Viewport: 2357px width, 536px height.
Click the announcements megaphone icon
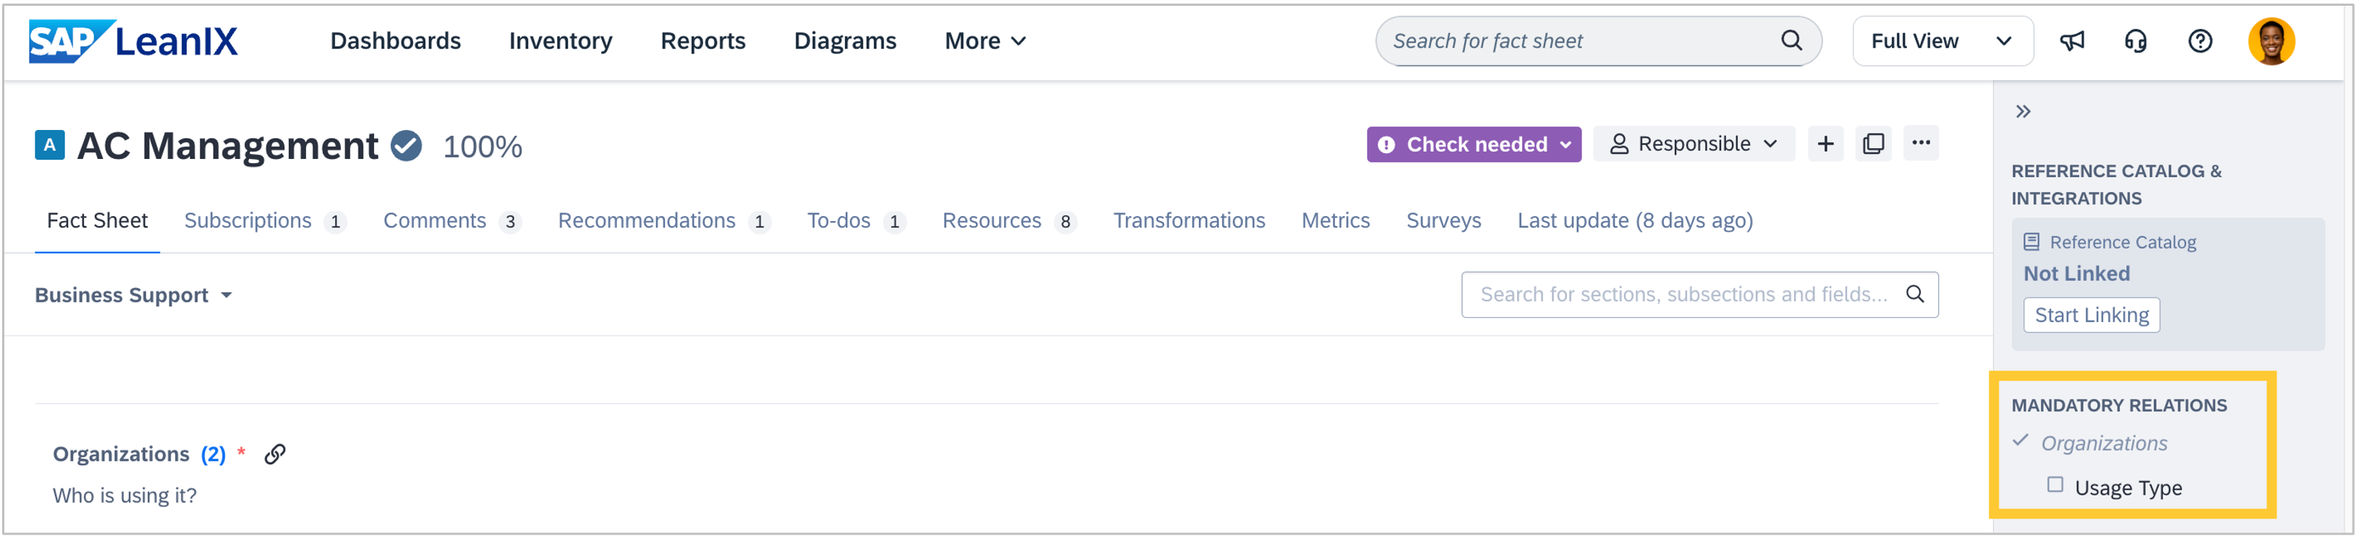2071,41
